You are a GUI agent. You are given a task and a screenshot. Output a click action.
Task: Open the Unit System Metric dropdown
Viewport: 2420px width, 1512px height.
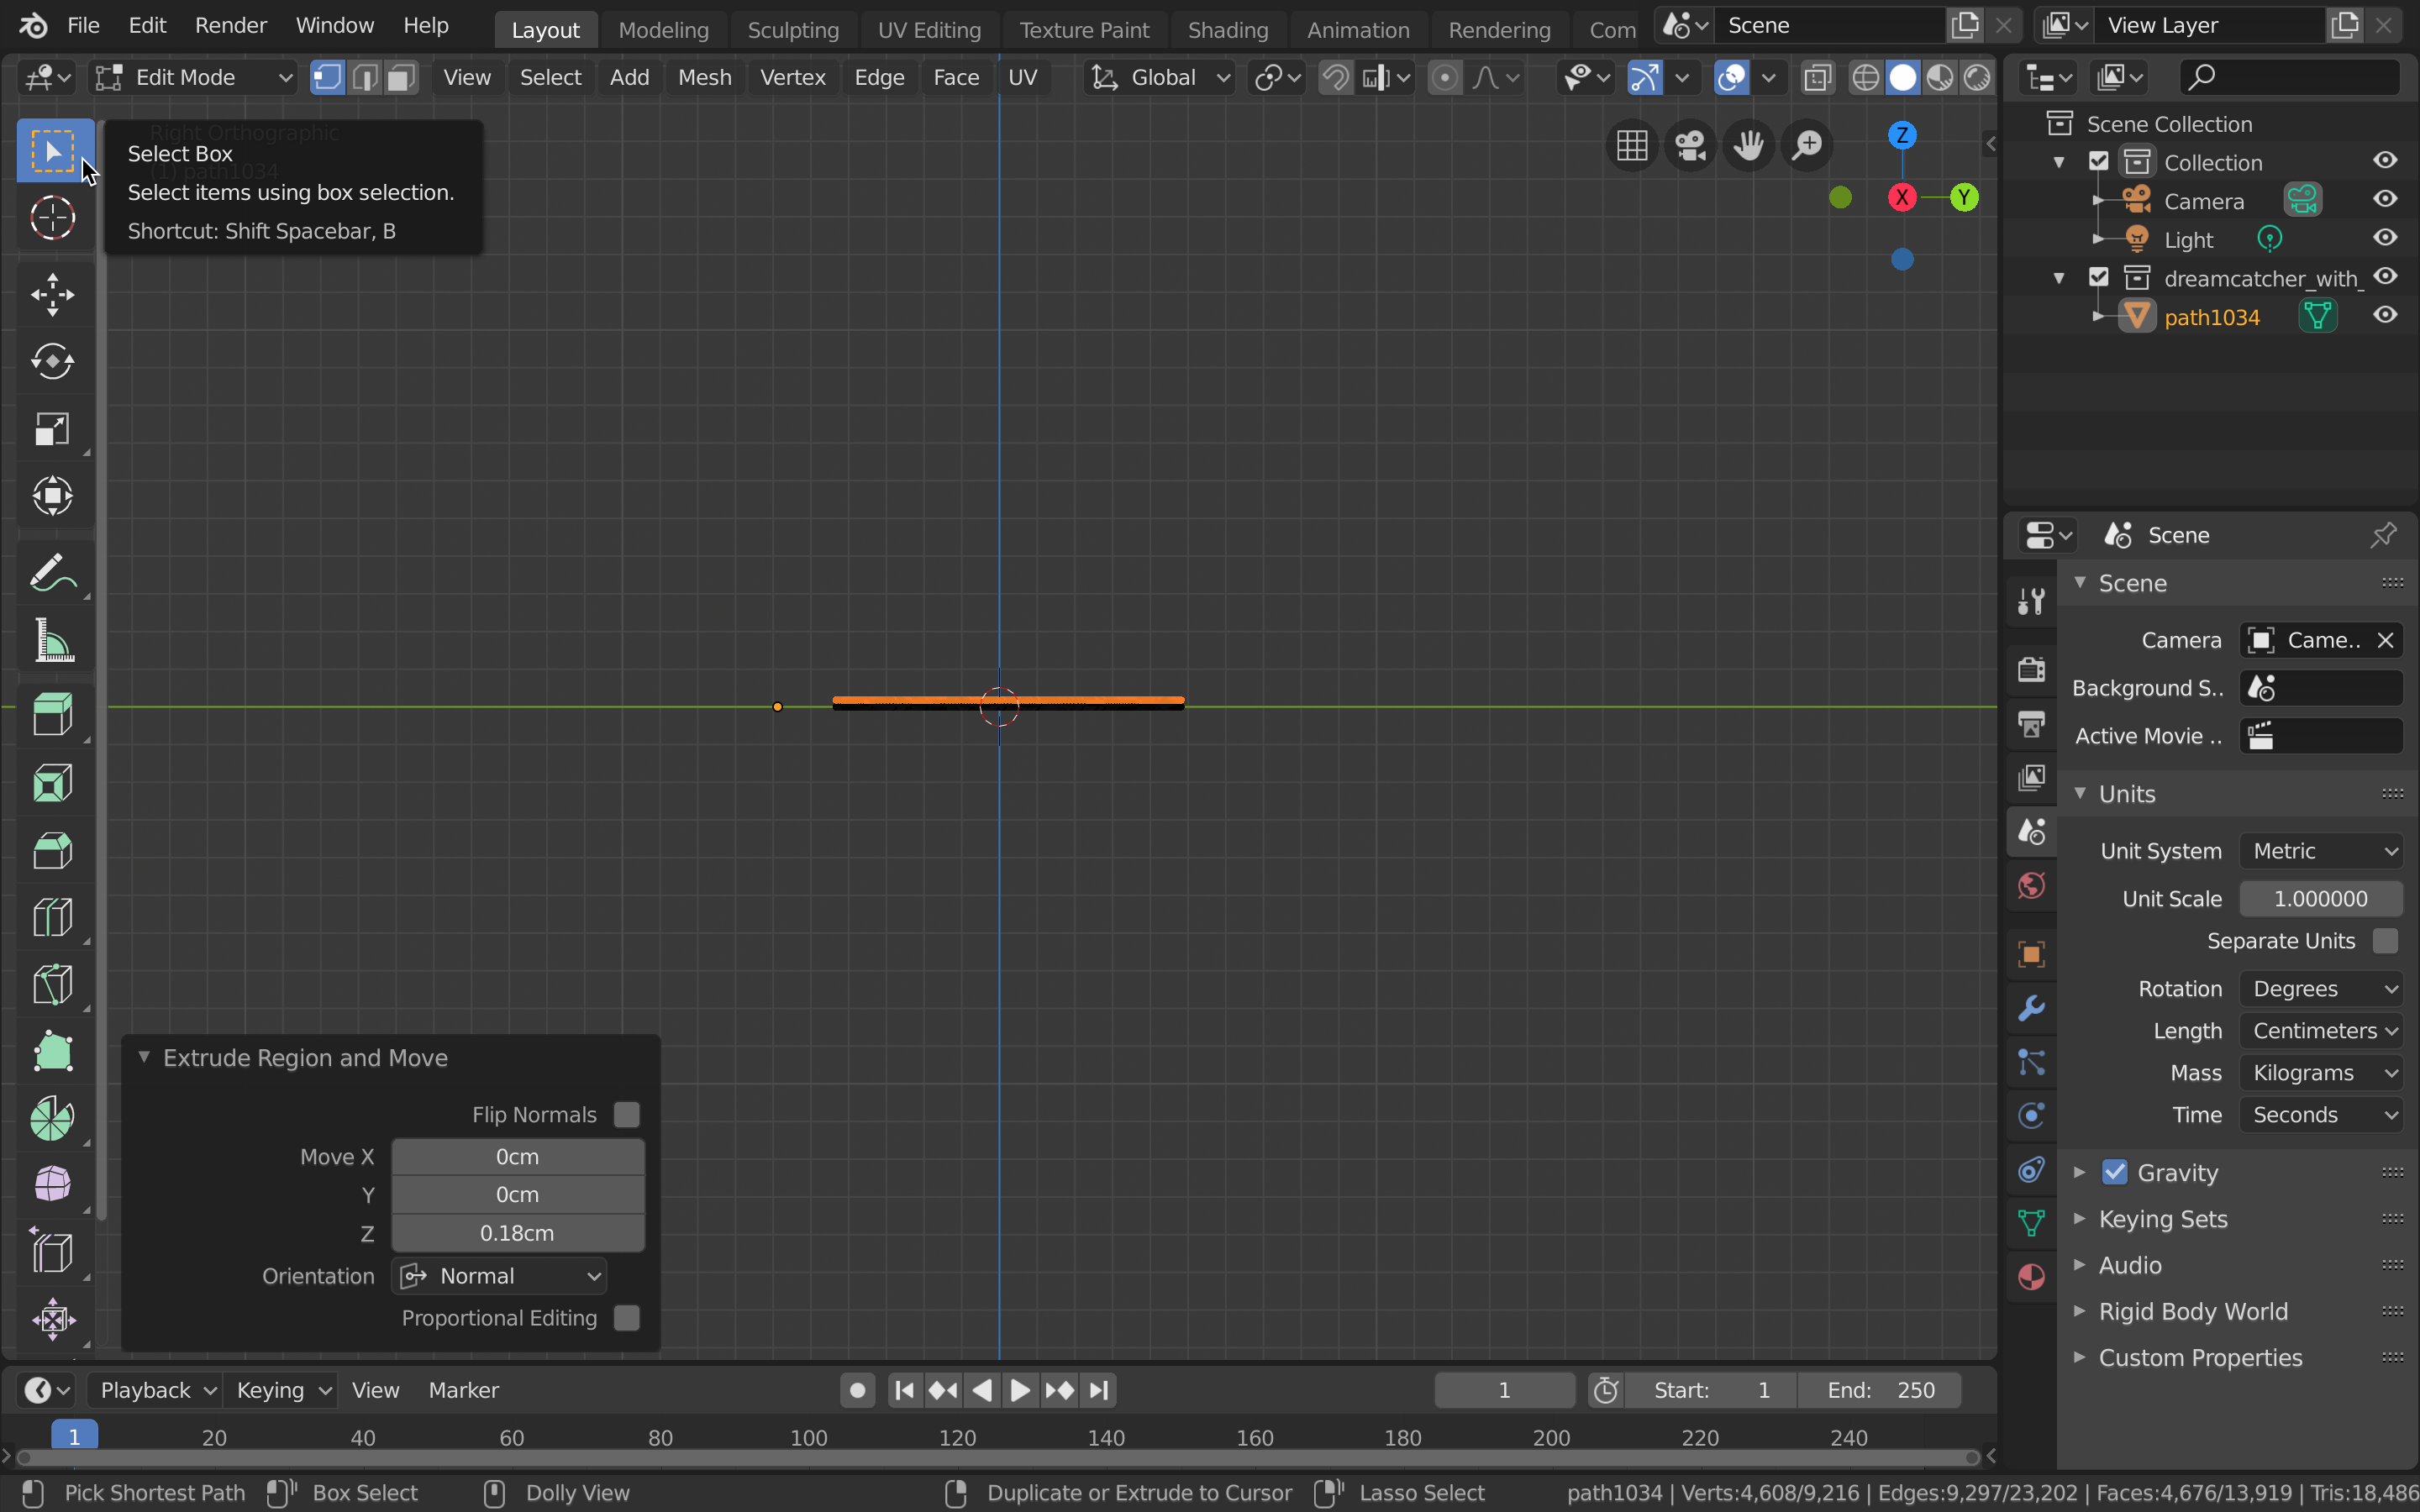coord(2321,851)
